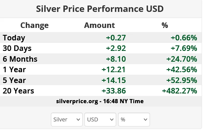Screen dimensions: 205x130
Task: Select the 30 Days row label
Action: click(x=17, y=48)
